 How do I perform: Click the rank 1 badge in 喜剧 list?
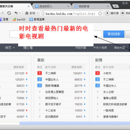click(x=40, y=73)
